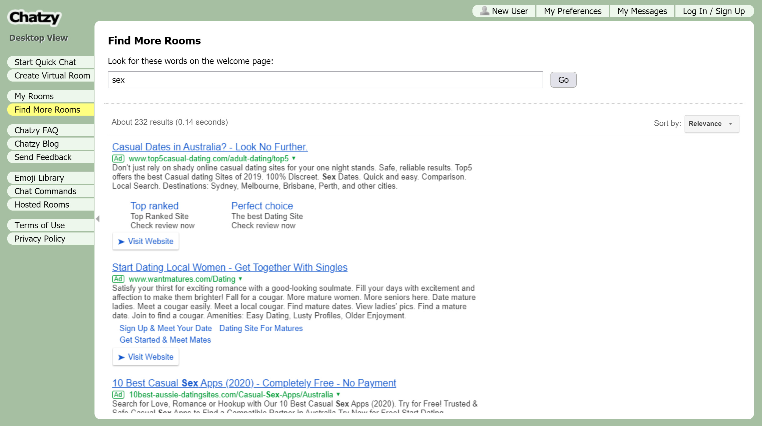Click the Chatzy logo

click(x=34, y=18)
